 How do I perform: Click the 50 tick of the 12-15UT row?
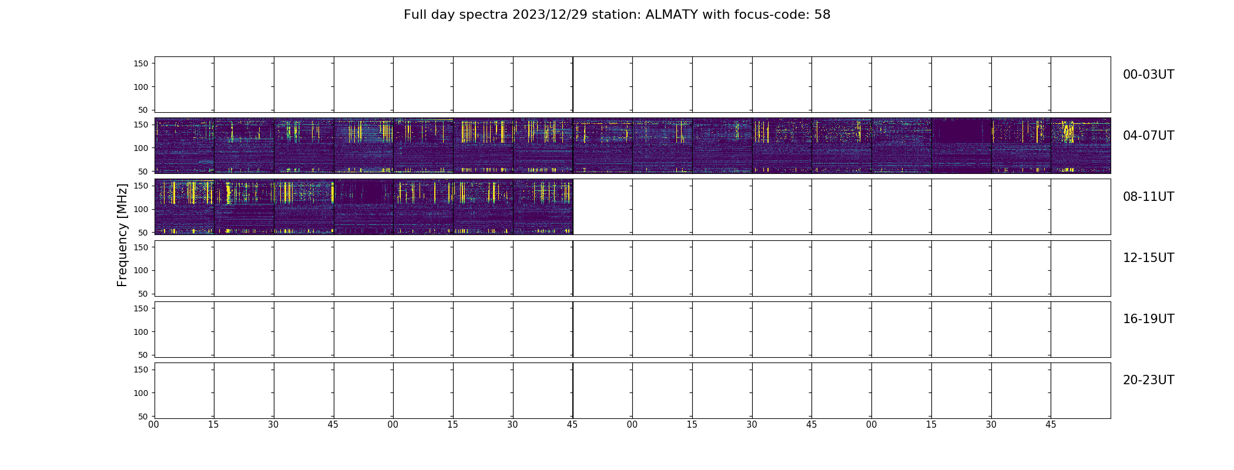coord(143,294)
